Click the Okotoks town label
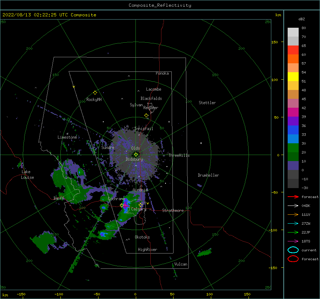Screen dimensions: 320x299 click(142, 237)
